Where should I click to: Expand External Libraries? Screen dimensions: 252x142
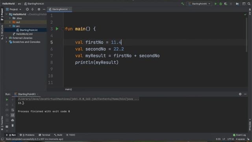coord(6,38)
